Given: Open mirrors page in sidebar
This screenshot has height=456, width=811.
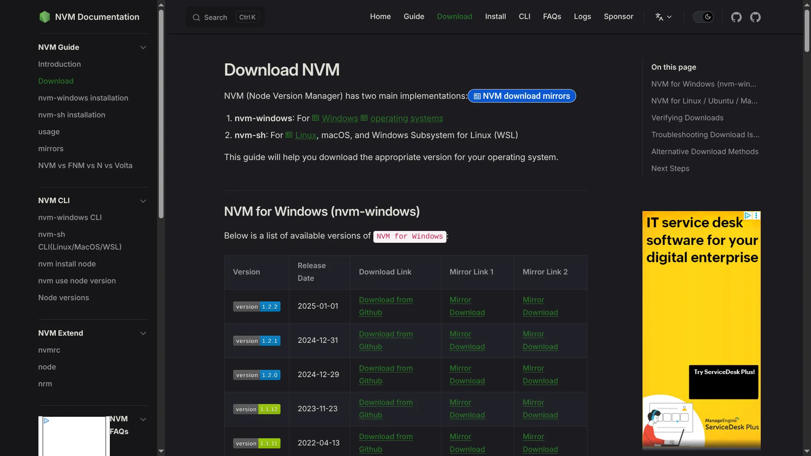Looking at the screenshot, I should click(51, 149).
